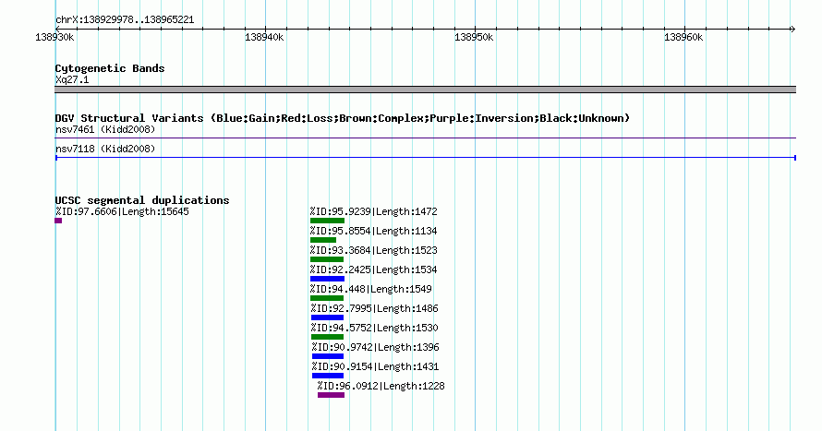This screenshot has width=822, height=431.
Task: Click the %ID:97.6606|Length:15645 label
Action: [122, 211]
